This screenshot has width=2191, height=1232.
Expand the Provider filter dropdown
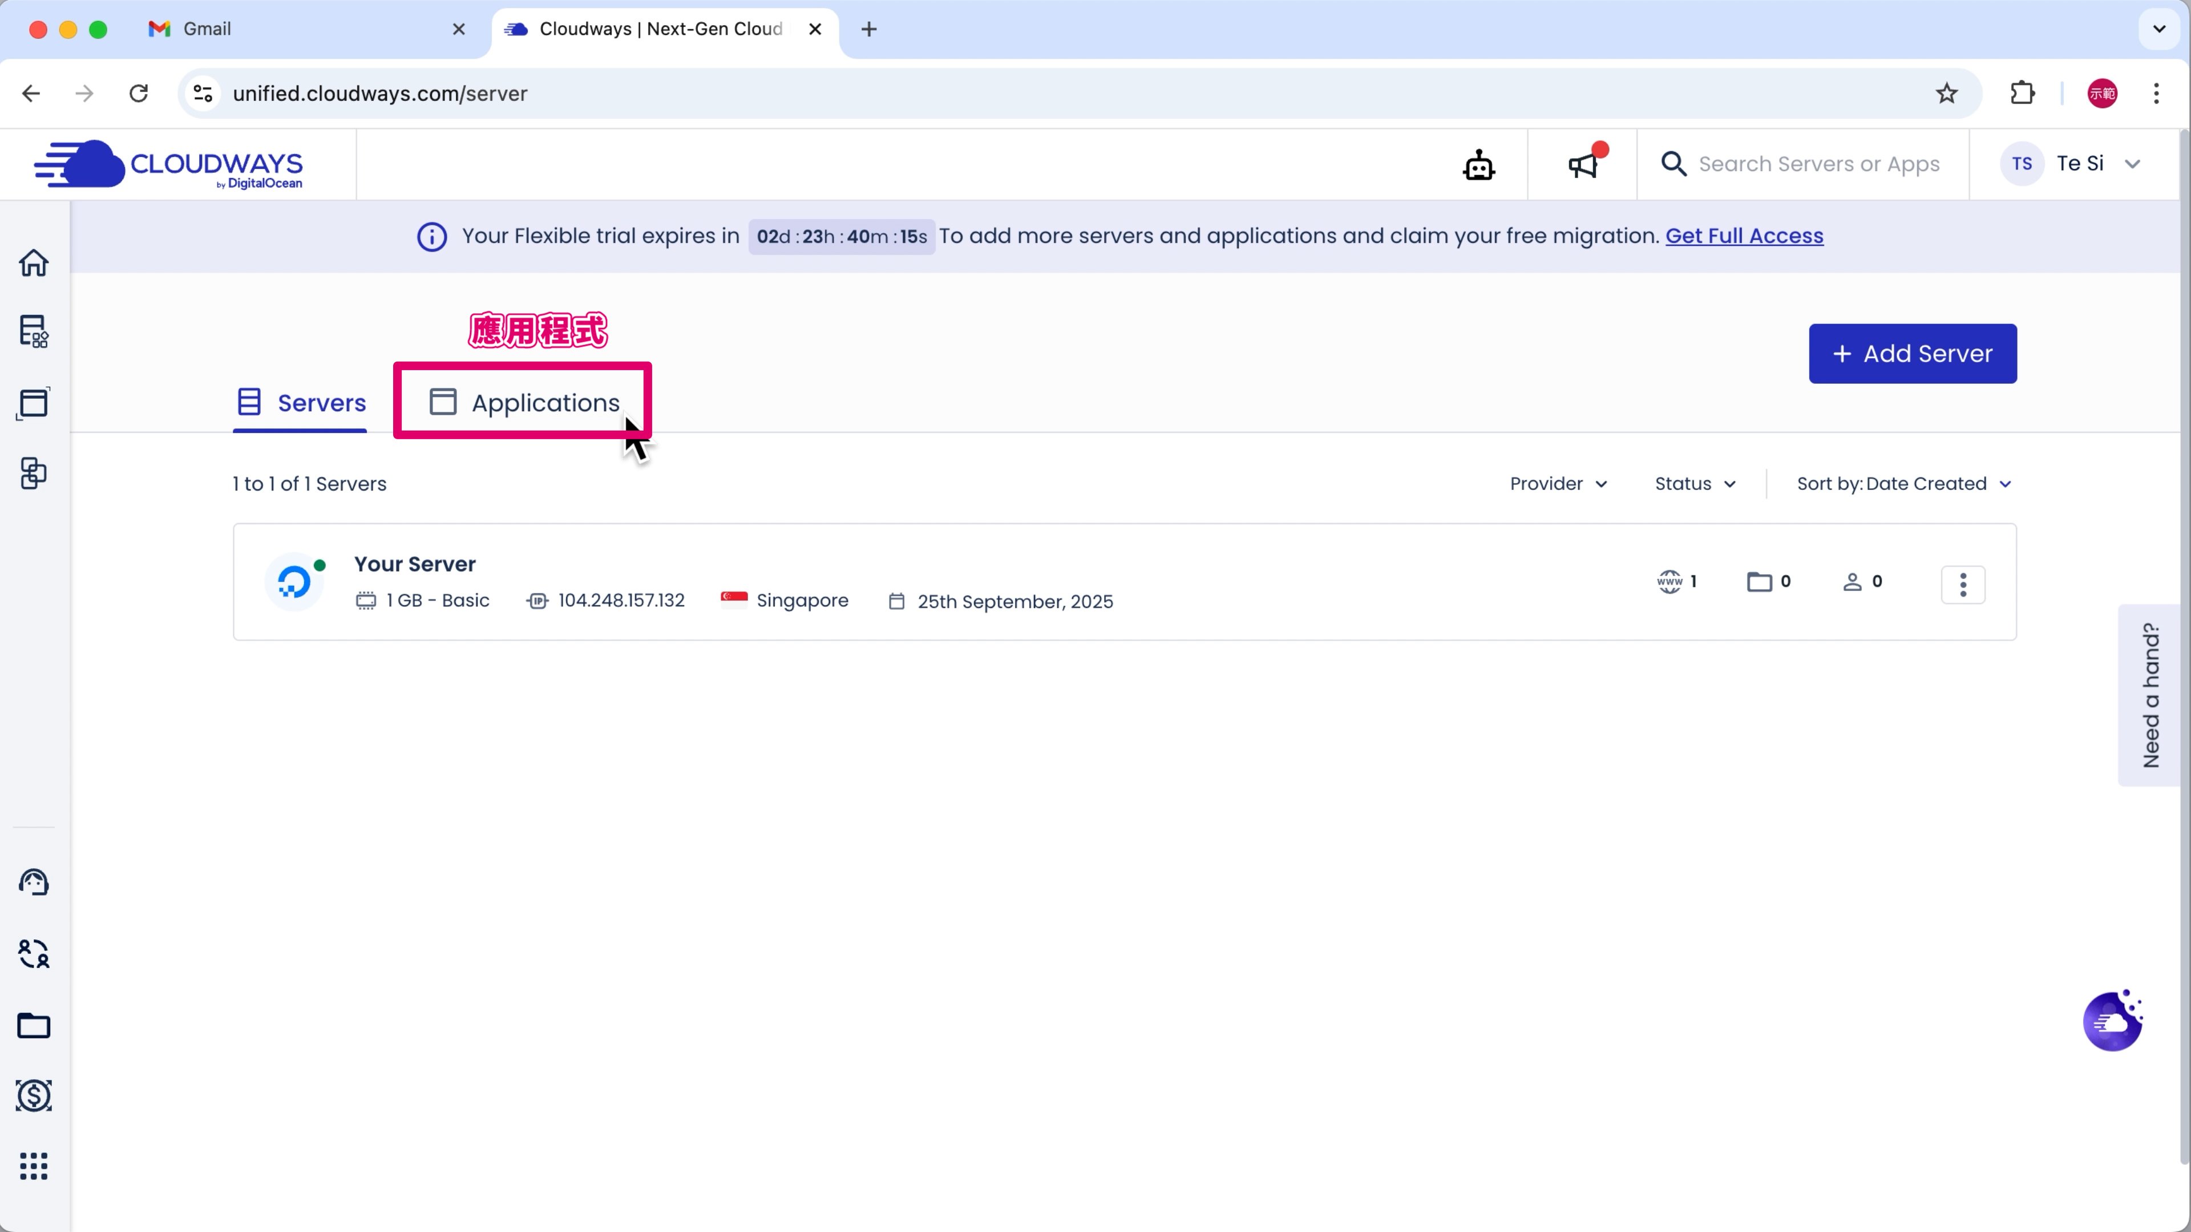point(1558,484)
